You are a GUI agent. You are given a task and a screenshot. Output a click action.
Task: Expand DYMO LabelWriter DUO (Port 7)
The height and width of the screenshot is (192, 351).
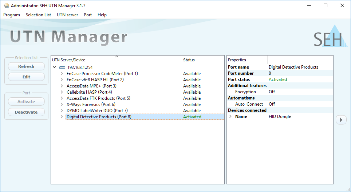click(x=62, y=110)
